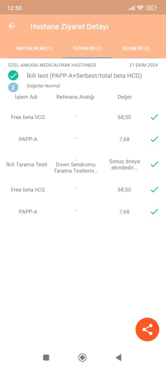Tap the İkili Tarama Testi row name

tap(27, 165)
